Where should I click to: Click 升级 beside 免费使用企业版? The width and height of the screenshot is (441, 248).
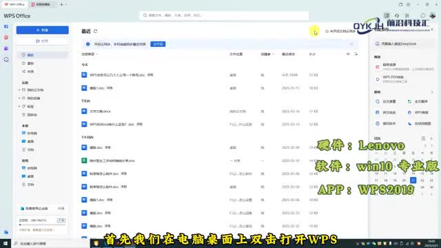[x=61, y=208]
